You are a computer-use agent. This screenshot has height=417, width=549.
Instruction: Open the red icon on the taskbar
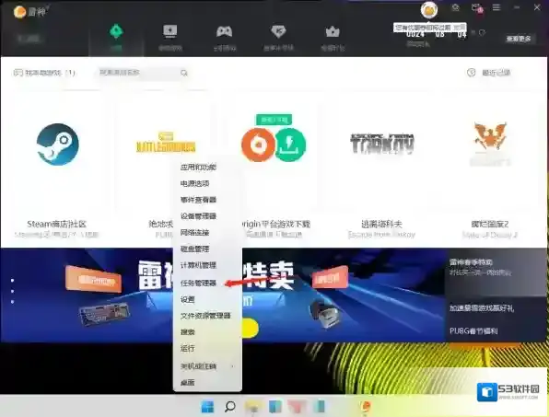pos(297,407)
